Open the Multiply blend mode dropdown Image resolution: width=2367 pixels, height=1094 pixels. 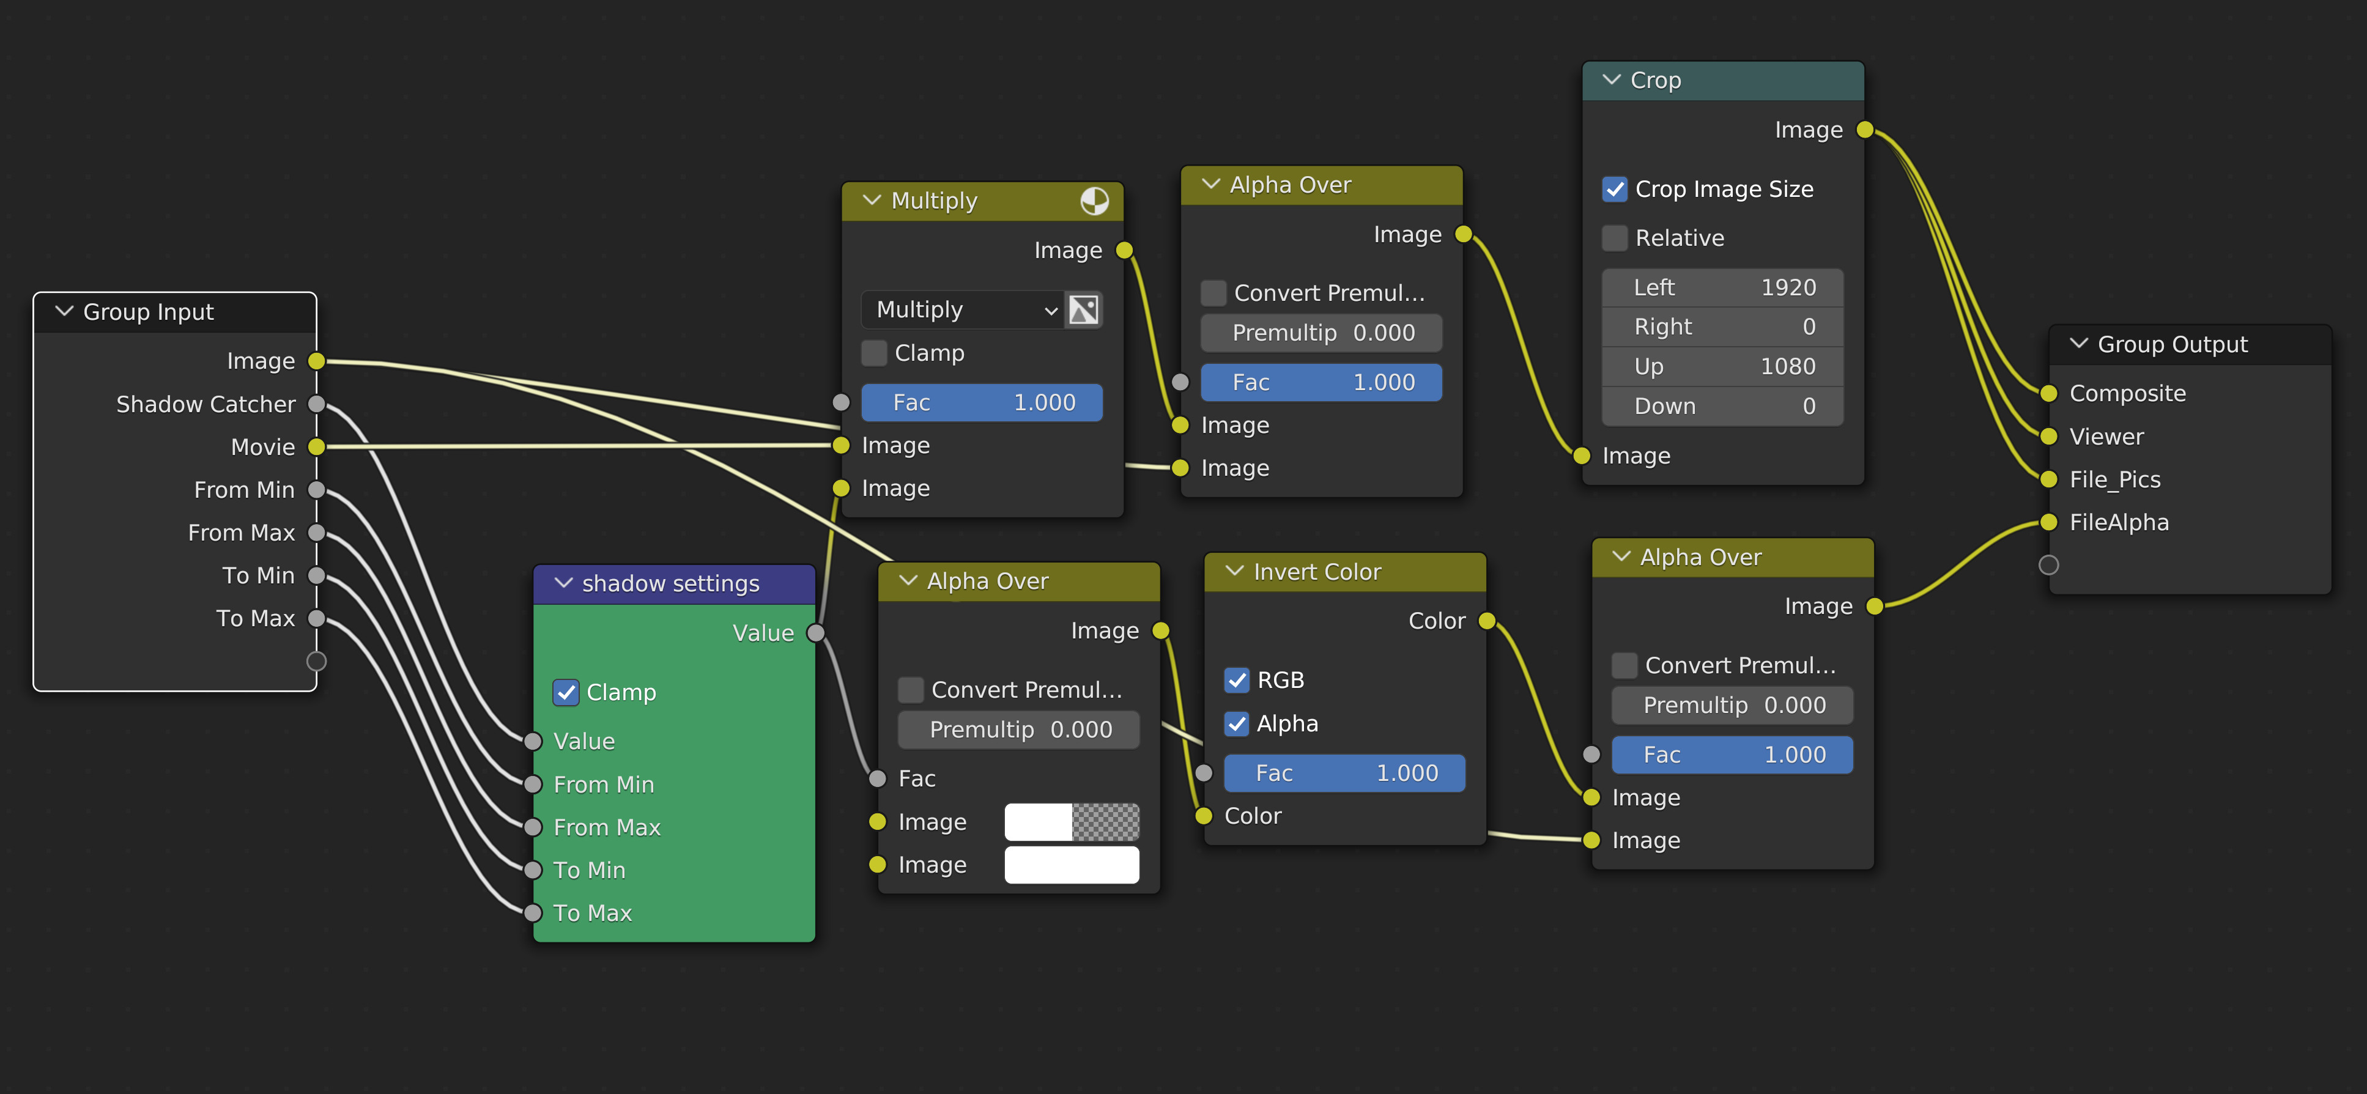click(961, 309)
